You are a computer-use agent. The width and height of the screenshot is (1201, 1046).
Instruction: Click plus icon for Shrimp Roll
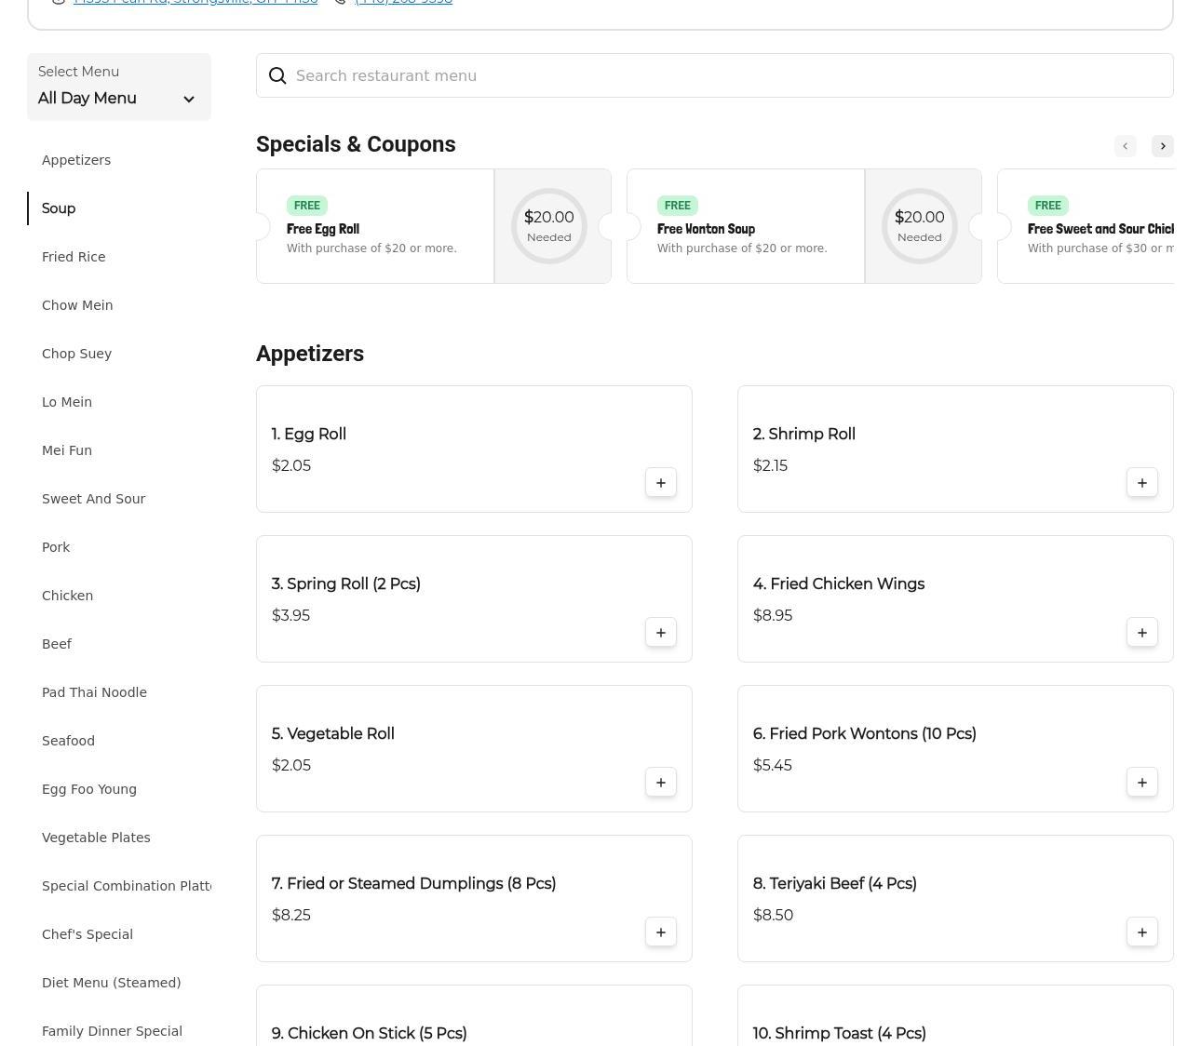pyautogui.click(x=1141, y=483)
